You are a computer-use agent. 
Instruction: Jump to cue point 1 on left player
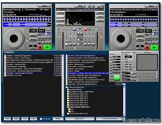point(43,43)
